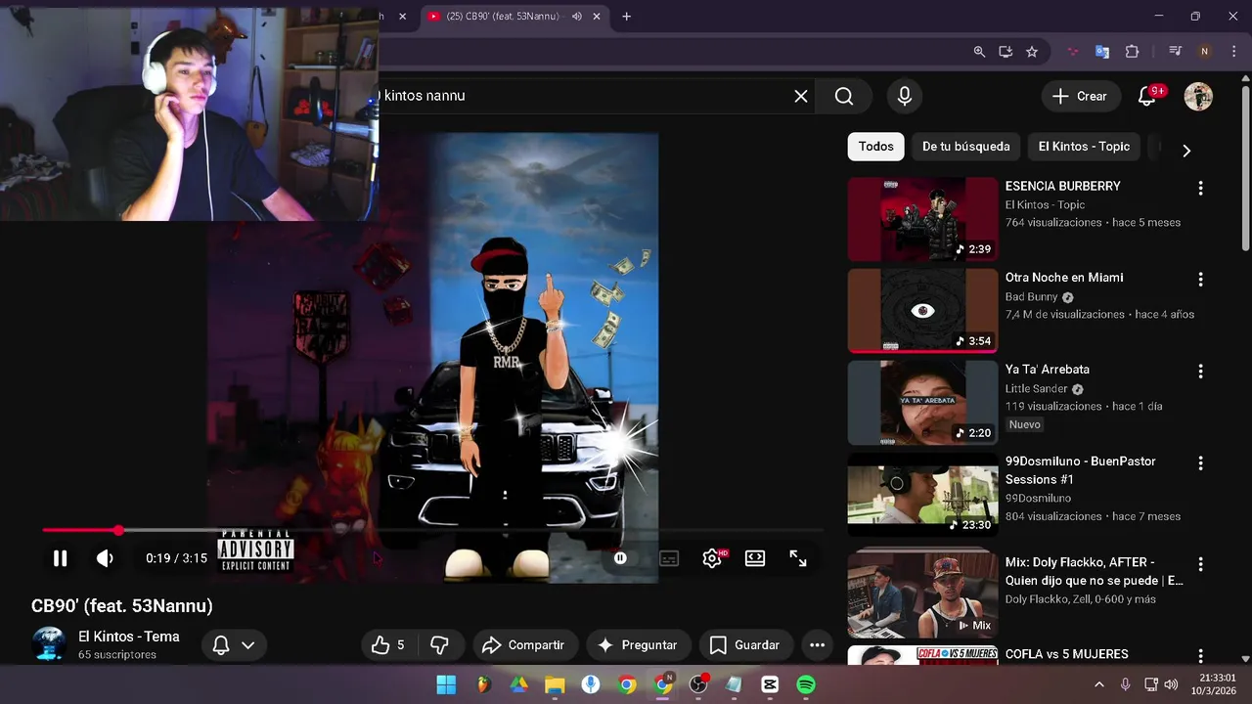Open Chrome three-dot menu
Image resolution: width=1252 pixels, height=704 pixels.
[1233, 52]
